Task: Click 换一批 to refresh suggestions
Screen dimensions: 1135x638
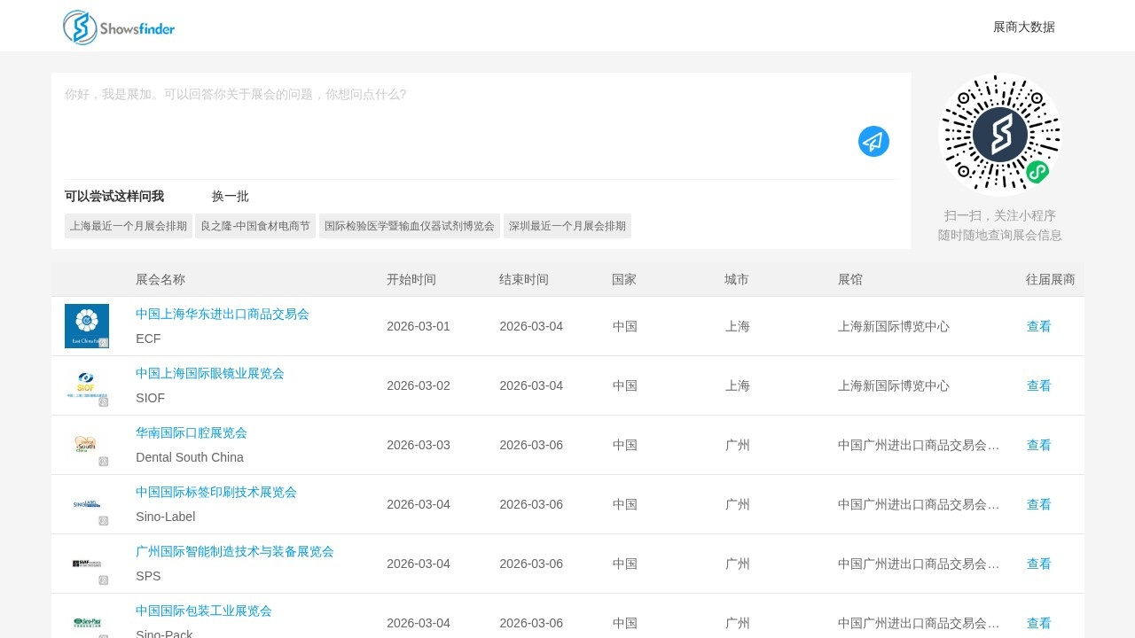Action: 231,197
